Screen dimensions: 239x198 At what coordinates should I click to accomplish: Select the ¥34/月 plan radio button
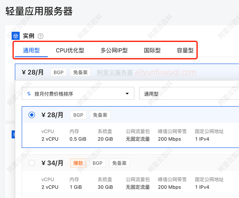tap(32, 163)
